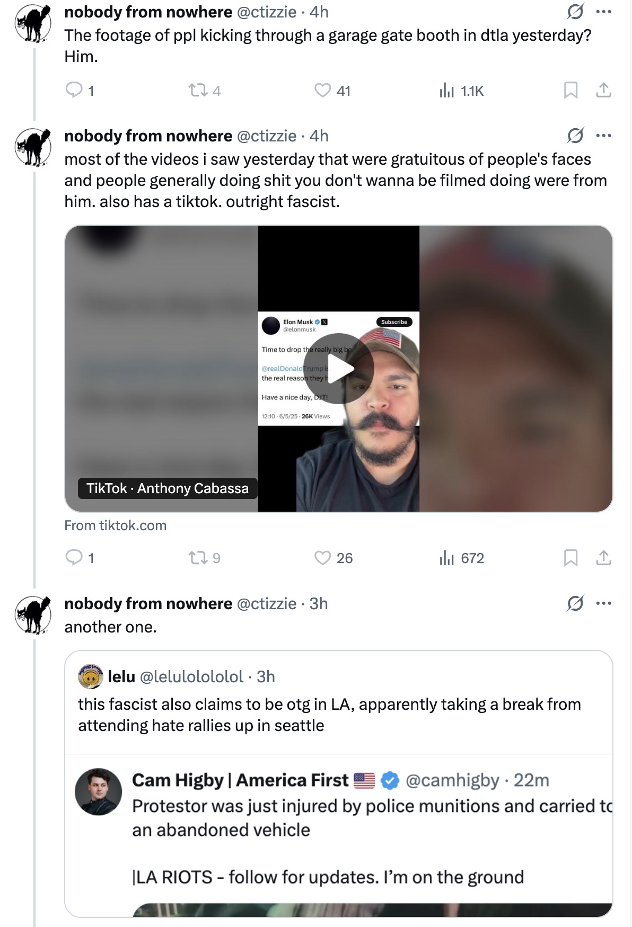This screenshot has height=927, width=632.
Task: Share the first tweet via share icon
Action: [603, 91]
